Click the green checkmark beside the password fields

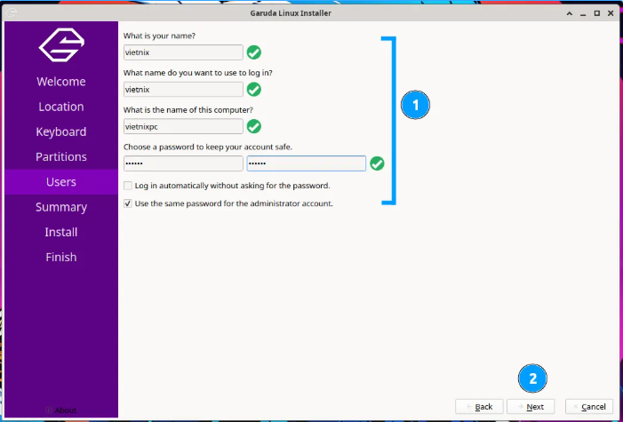tap(377, 163)
